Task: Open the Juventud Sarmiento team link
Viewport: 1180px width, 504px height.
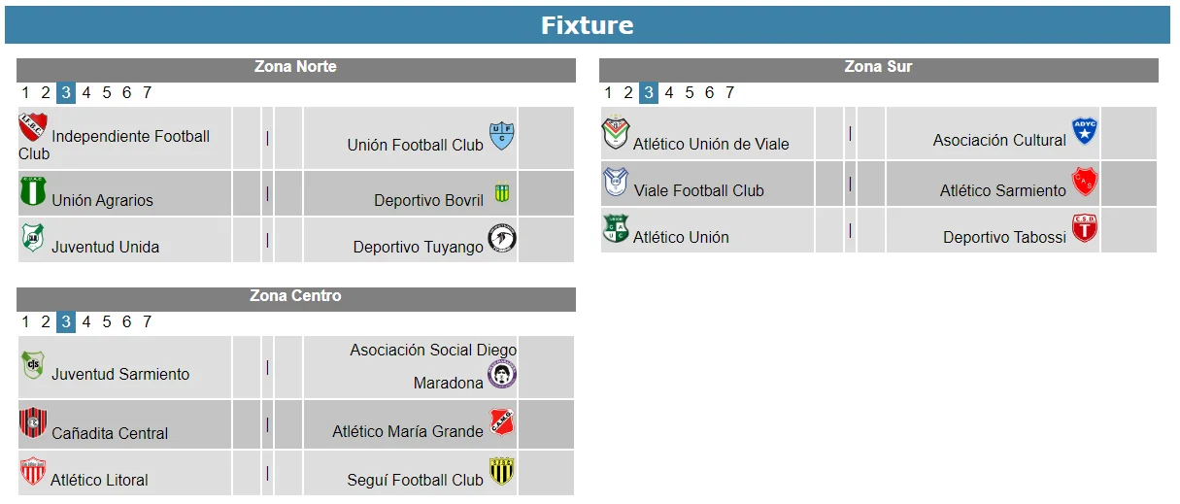Action: (x=120, y=375)
